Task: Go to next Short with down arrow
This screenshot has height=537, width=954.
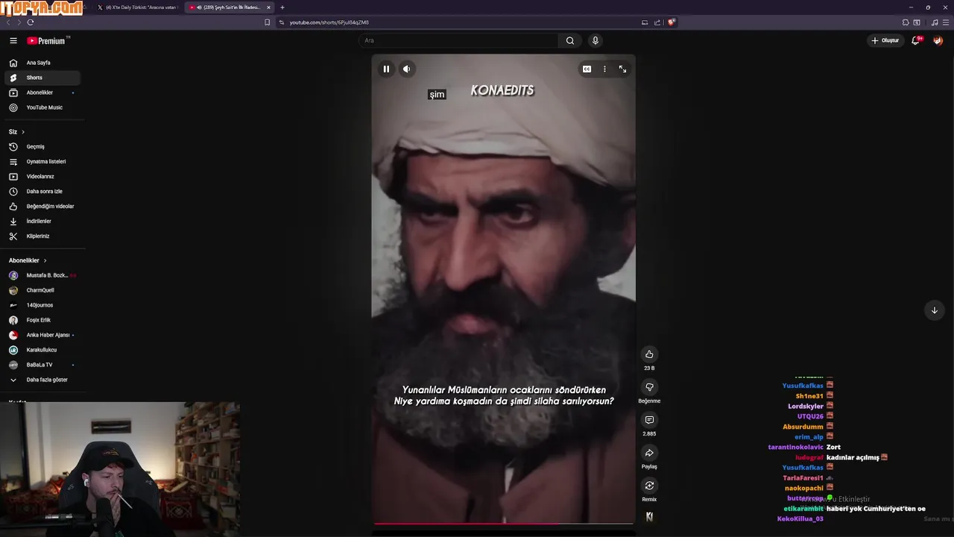Action: click(934, 310)
